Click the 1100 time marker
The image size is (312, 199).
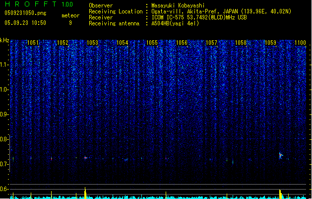coord(300,43)
